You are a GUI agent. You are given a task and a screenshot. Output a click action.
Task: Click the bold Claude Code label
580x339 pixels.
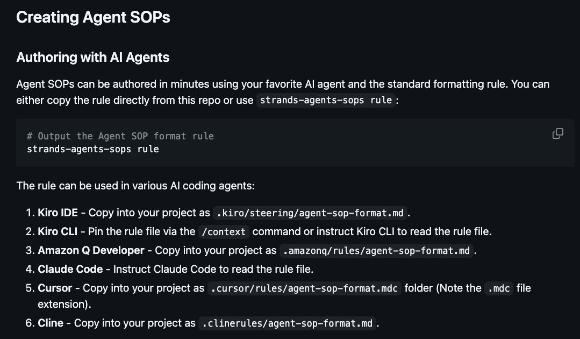pos(70,270)
